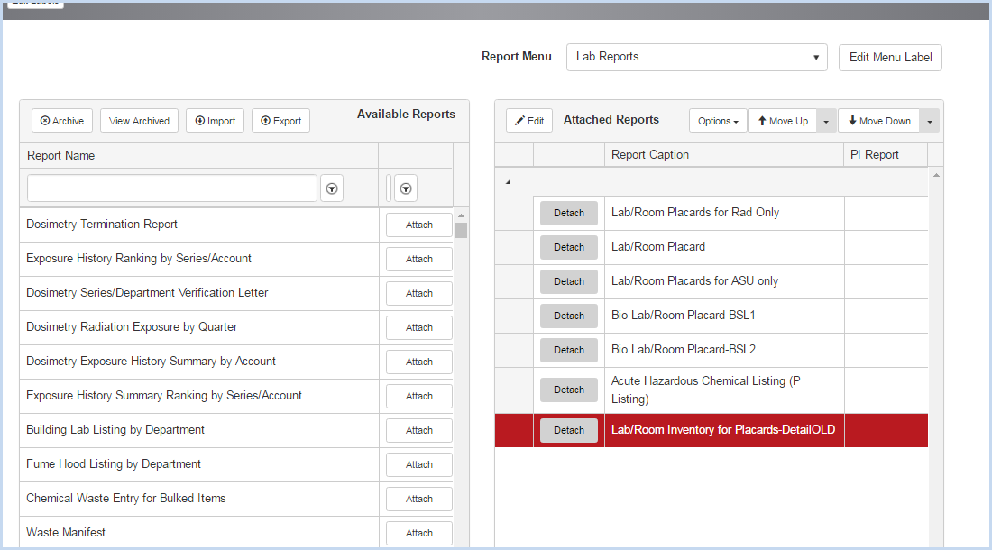Attach Dosimetry Termination Report
This screenshot has height=550, width=992.
pyautogui.click(x=418, y=225)
